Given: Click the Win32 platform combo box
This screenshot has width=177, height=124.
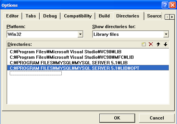Looking at the screenshot, I should point(45,34).
